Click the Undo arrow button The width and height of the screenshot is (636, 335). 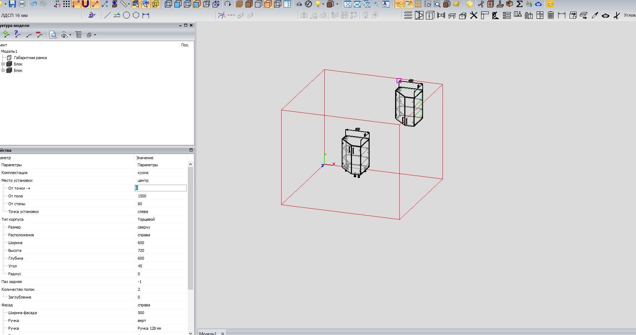click(x=33, y=4)
